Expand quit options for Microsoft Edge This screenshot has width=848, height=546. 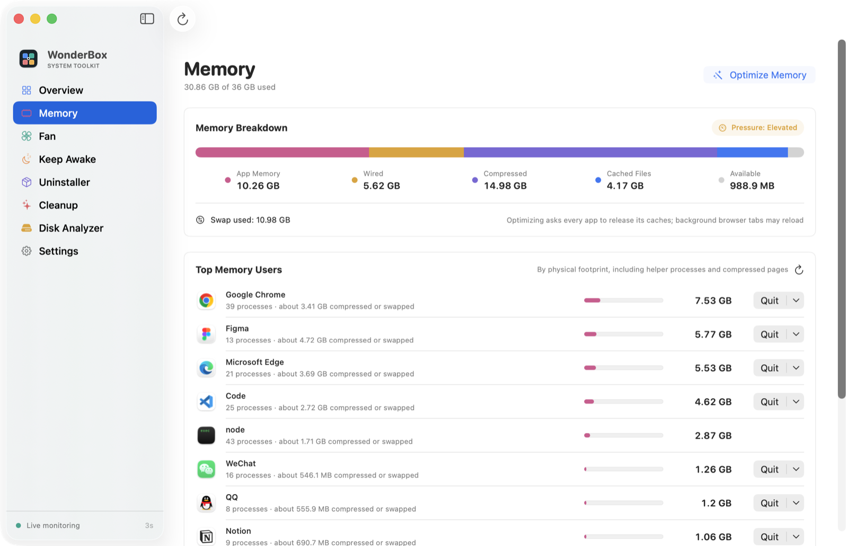click(x=796, y=368)
